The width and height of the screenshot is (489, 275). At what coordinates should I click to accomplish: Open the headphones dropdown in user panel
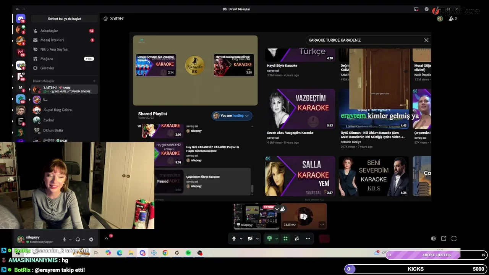[84, 239]
